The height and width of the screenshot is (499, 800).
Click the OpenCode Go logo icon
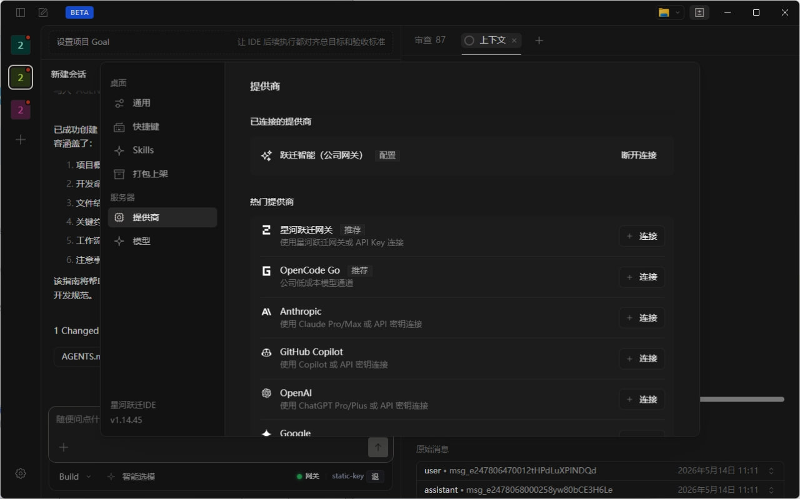coord(266,270)
